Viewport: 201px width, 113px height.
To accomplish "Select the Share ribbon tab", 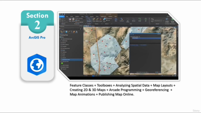I will point(97,17).
